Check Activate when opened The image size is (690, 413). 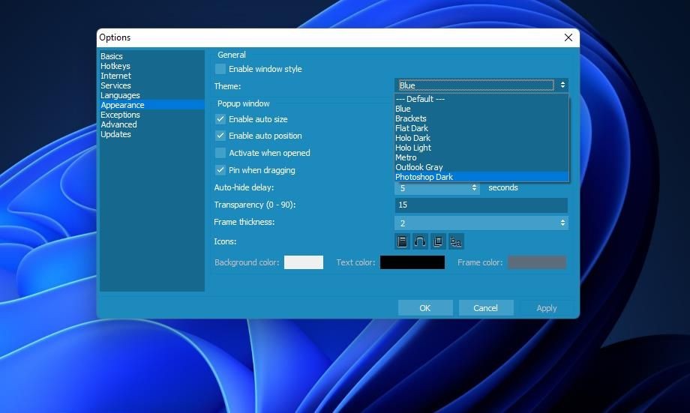click(220, 153)
